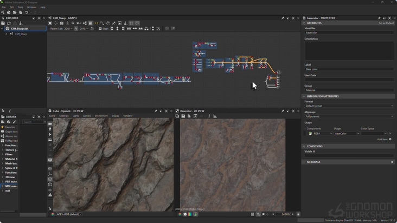Click the Basecolor texture preview in 2D view
Image resolution: width=397 pixels, height=223 pixels.
tap(233, 165)
